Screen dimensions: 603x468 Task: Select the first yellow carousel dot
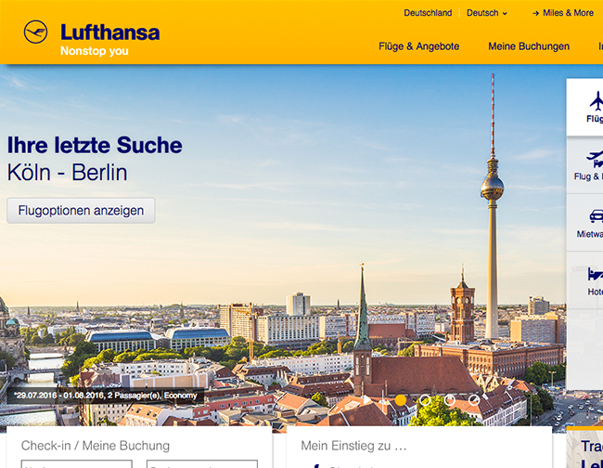pos(401,400)
